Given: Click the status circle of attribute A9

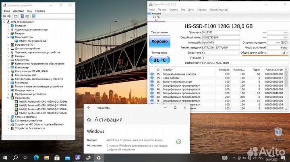Looking at the screenshot, I should pos(152,93).
